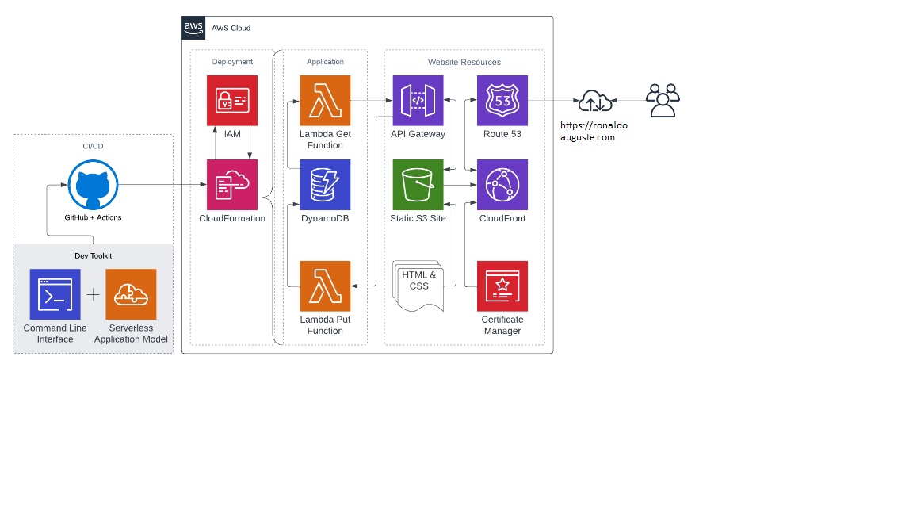Viewport: 913px width, 514px height.
Task: Select the internet cloud upload-download icon
Action: 594,102
